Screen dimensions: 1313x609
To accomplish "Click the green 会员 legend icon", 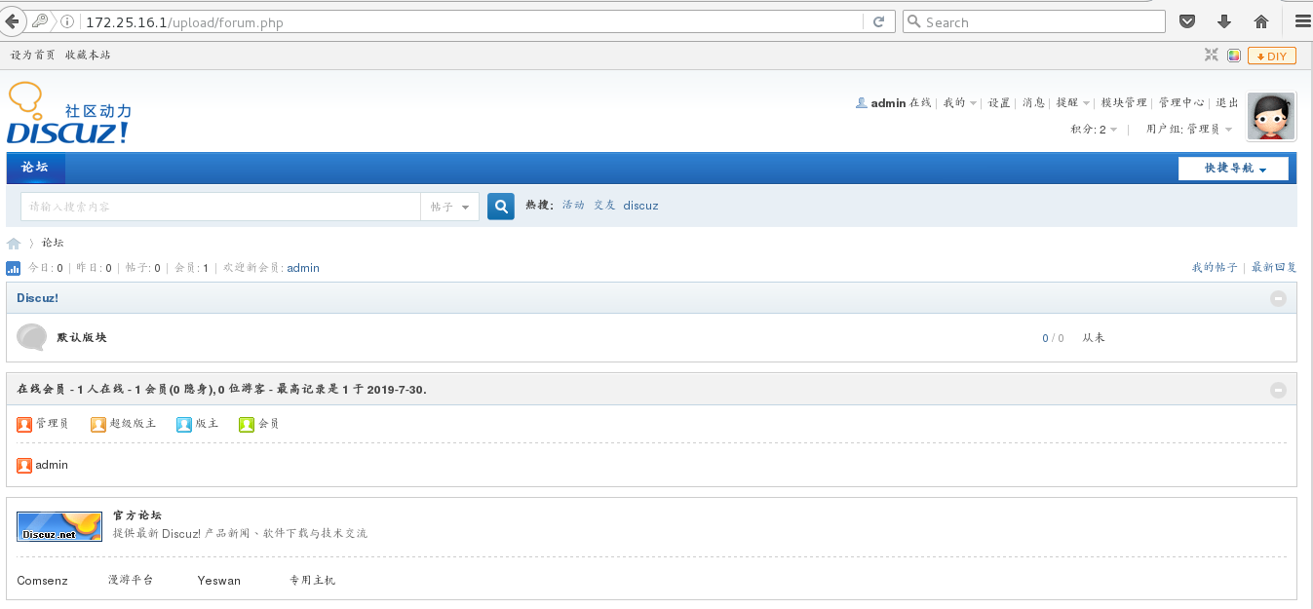I will point(247,424).
